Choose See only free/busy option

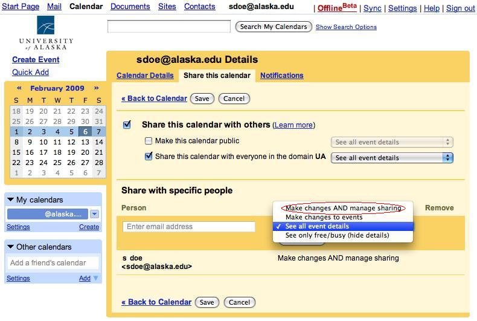coord(343,235)
